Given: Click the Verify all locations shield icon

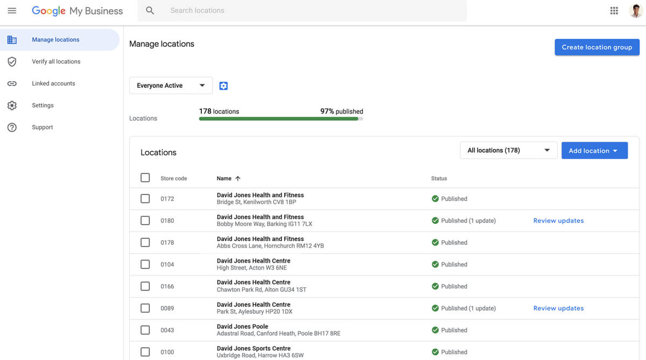Looking at the screenshot, I should [x=12, y=62].
